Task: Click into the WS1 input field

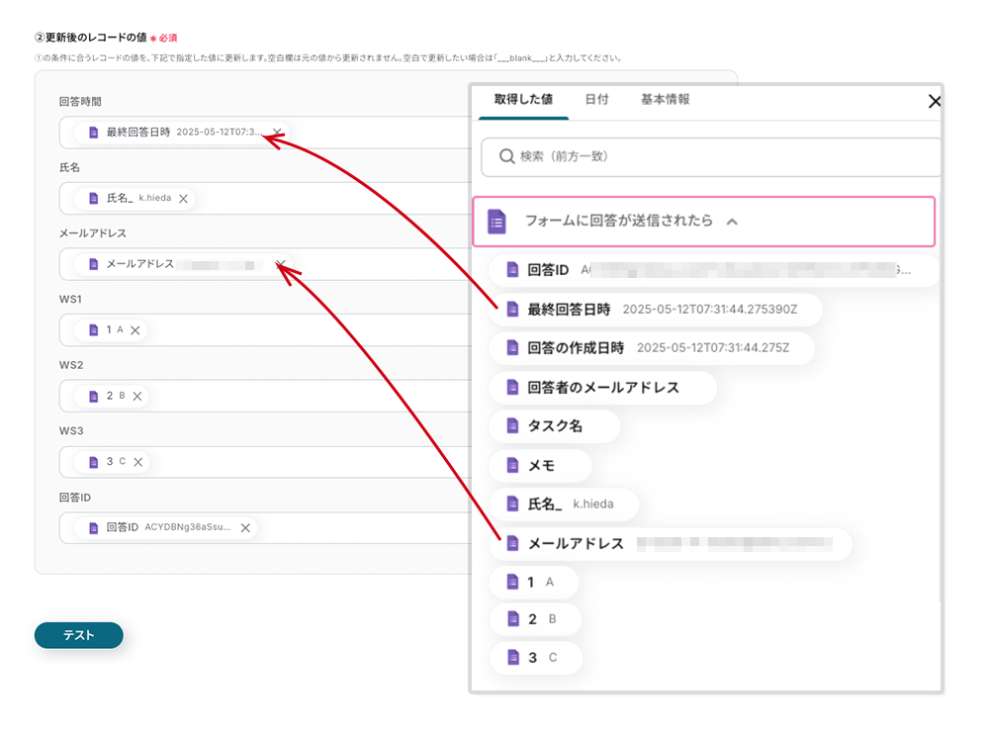Action: [297, 330]
